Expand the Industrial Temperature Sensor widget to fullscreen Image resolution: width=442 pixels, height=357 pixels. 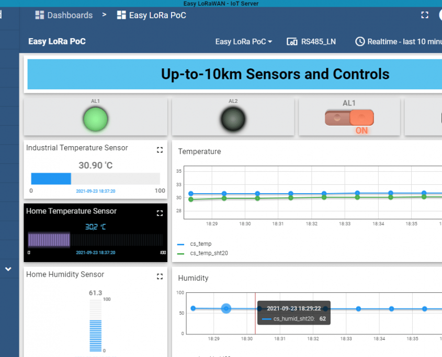[160, 150]
